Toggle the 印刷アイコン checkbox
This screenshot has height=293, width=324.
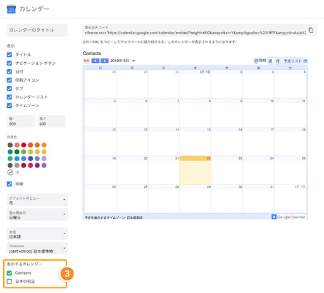[9, 80]
